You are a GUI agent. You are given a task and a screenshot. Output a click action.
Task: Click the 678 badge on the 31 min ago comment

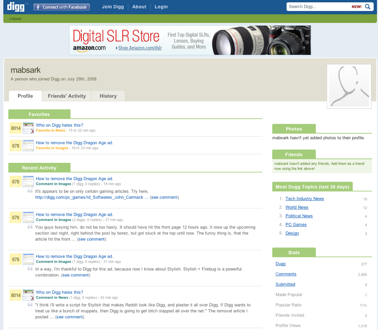point(16,259)
